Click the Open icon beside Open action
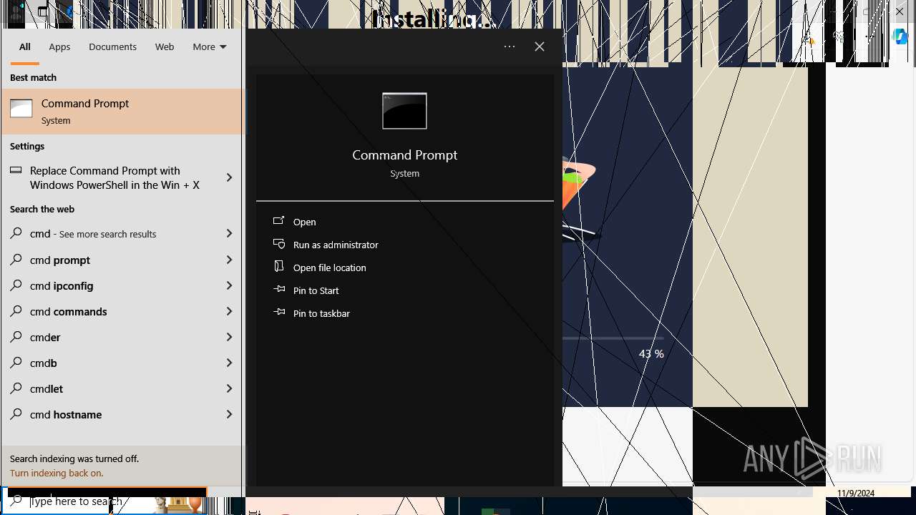The image size is (916, 515). click(x=279, y=221)
